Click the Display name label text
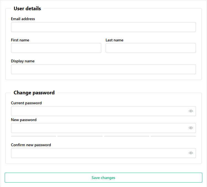 [23, 61]
